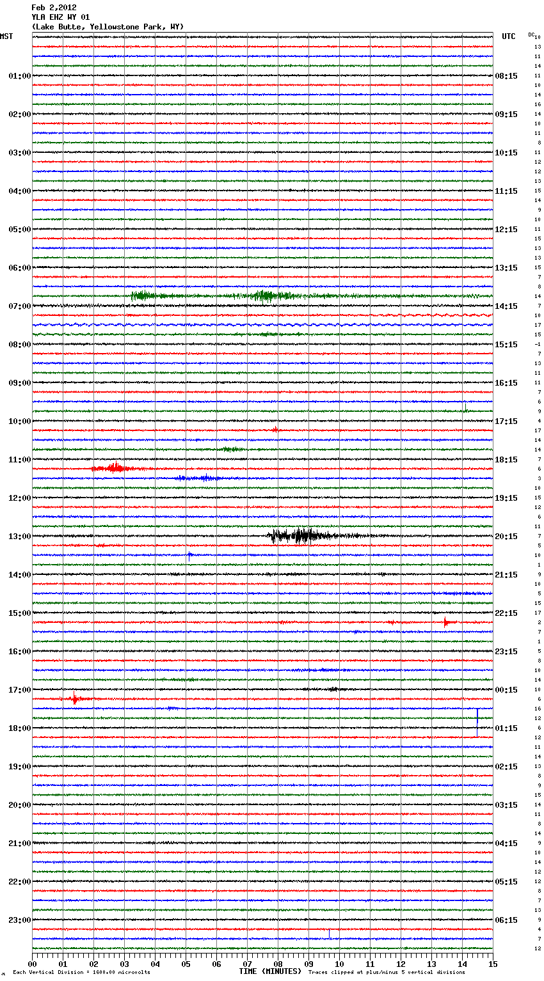This screenshot has height=981, width=544.
Task: Click the '15' minute tick label
Action: [x=493, y=964]
